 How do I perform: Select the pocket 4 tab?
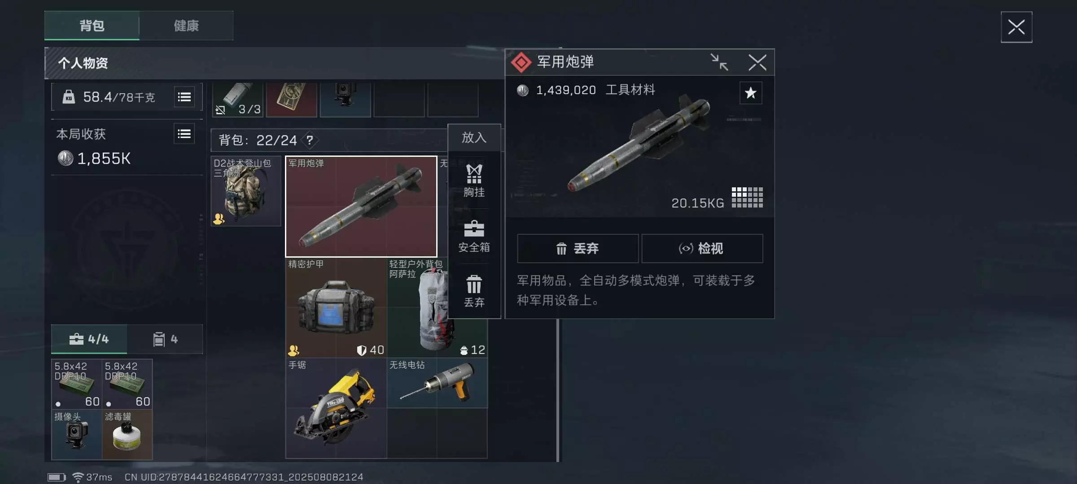tap(165, 339)
